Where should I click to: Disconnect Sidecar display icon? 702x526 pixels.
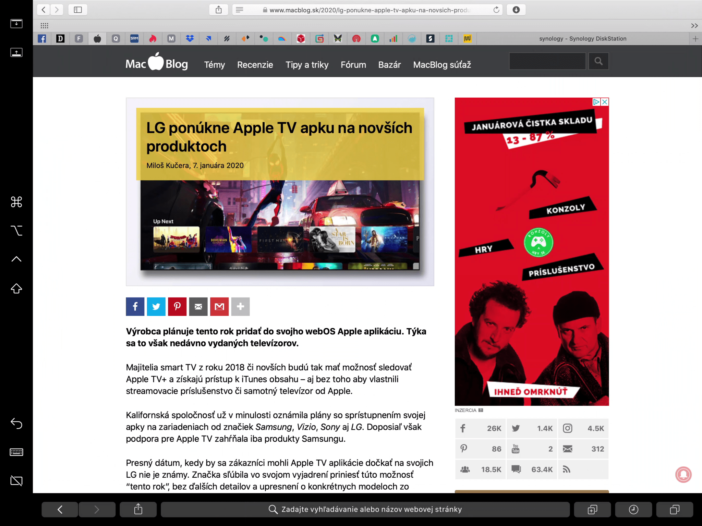[x=16, y=481]
